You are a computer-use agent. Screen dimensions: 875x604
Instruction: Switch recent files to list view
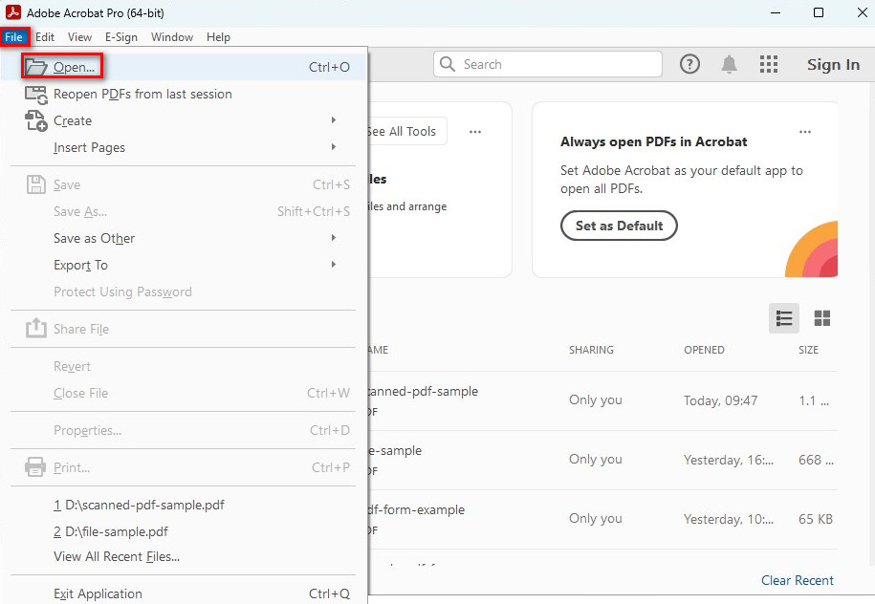(x=784, y=318)
